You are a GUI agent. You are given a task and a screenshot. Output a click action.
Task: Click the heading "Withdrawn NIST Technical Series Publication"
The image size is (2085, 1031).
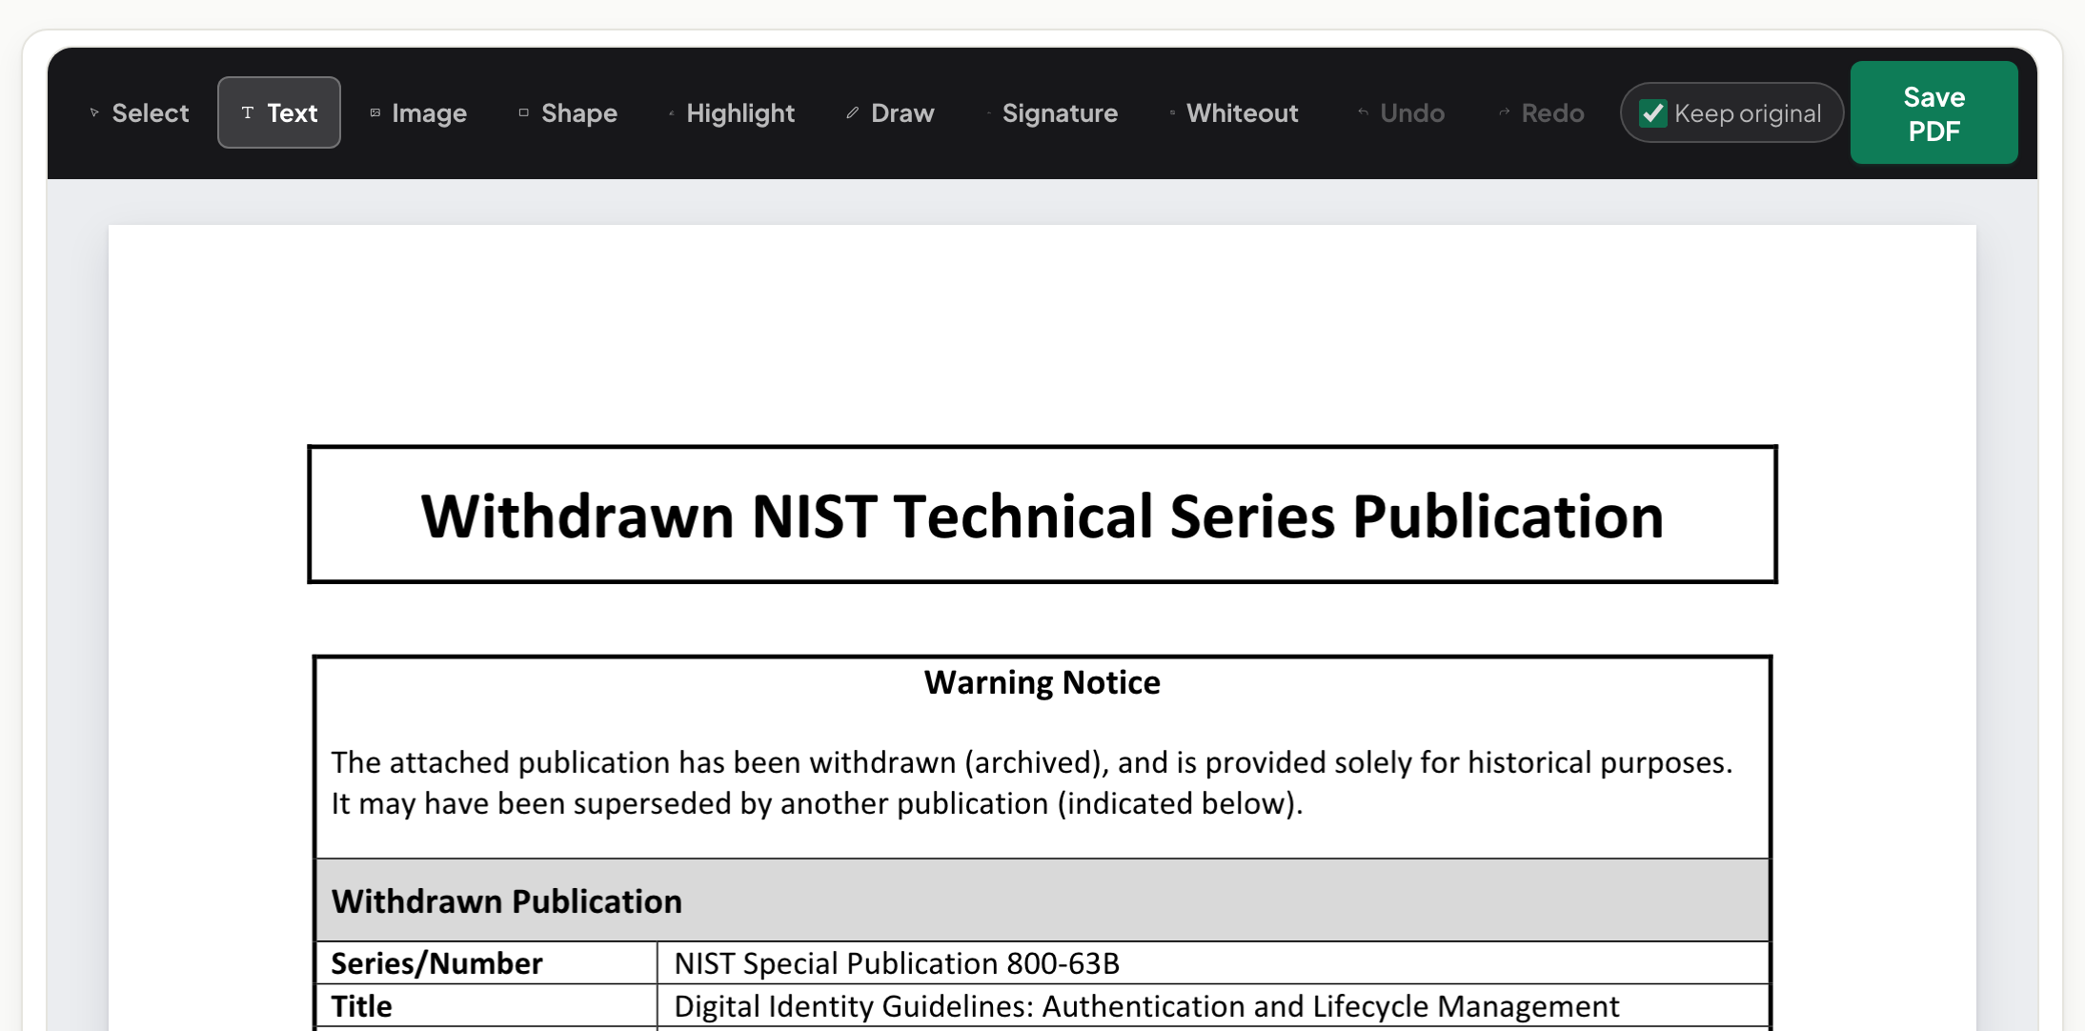(x=1042, y=515)
